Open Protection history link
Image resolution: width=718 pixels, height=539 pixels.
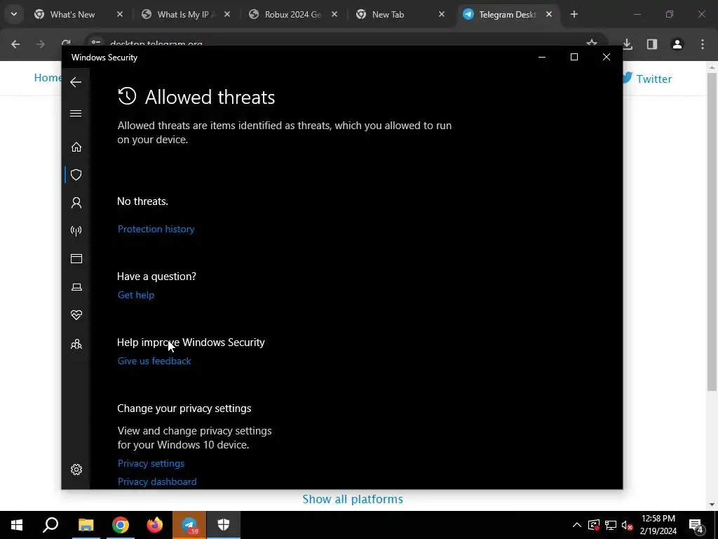[156, 229]
